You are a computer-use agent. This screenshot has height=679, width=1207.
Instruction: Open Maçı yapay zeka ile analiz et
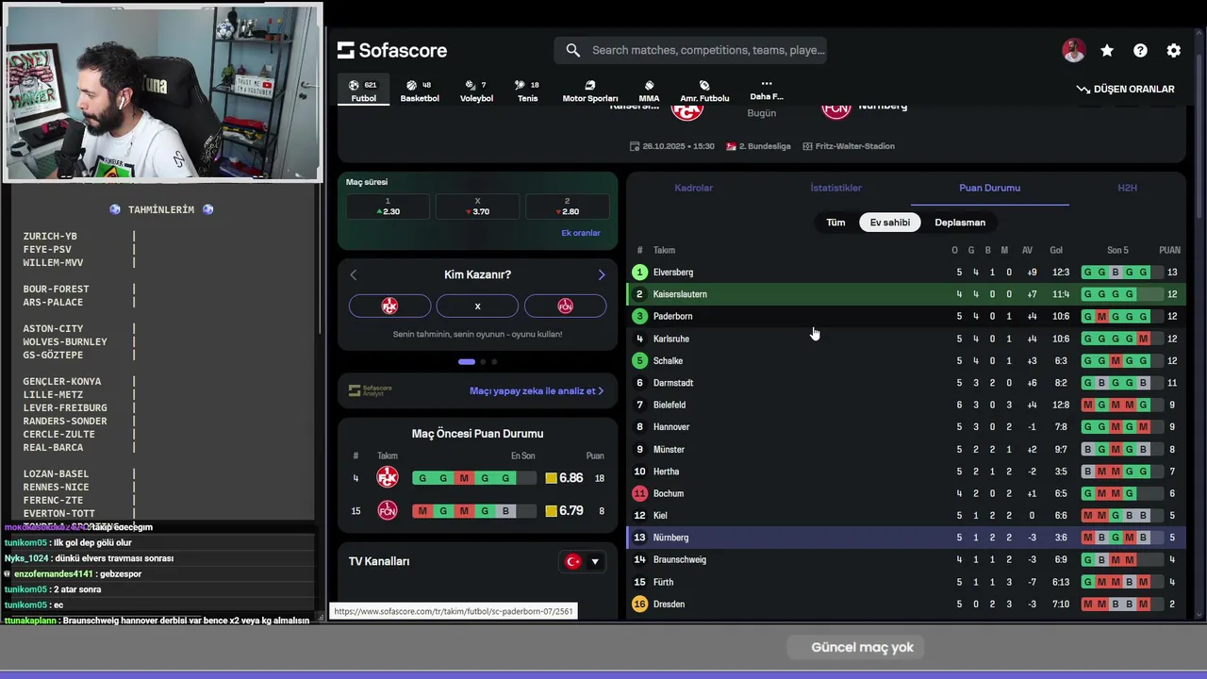[536, 390]
